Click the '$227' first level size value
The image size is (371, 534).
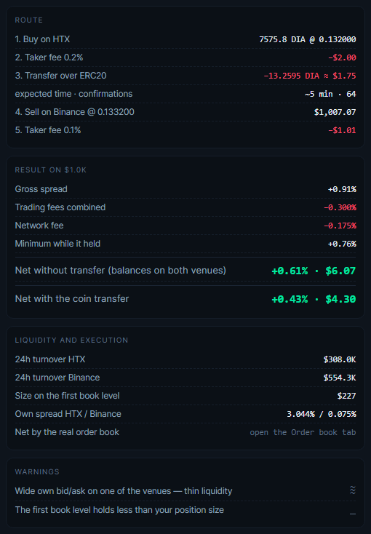pyautogui.click(x=346, y=396)
